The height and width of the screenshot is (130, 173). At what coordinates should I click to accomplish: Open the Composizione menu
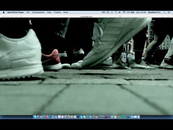(38, 12)
